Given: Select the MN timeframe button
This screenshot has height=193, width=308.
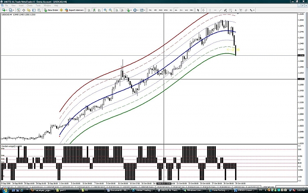Looking at the screenshot, I should click(x=191, y=10).
